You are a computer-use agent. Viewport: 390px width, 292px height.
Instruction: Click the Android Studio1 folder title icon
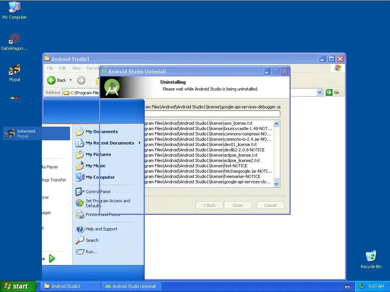(x=47, y=59)
